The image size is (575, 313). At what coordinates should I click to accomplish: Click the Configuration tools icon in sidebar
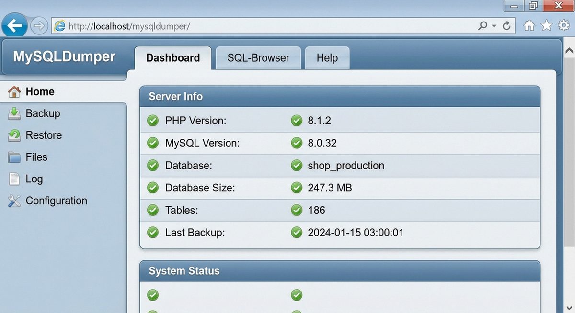pos(15,201)
